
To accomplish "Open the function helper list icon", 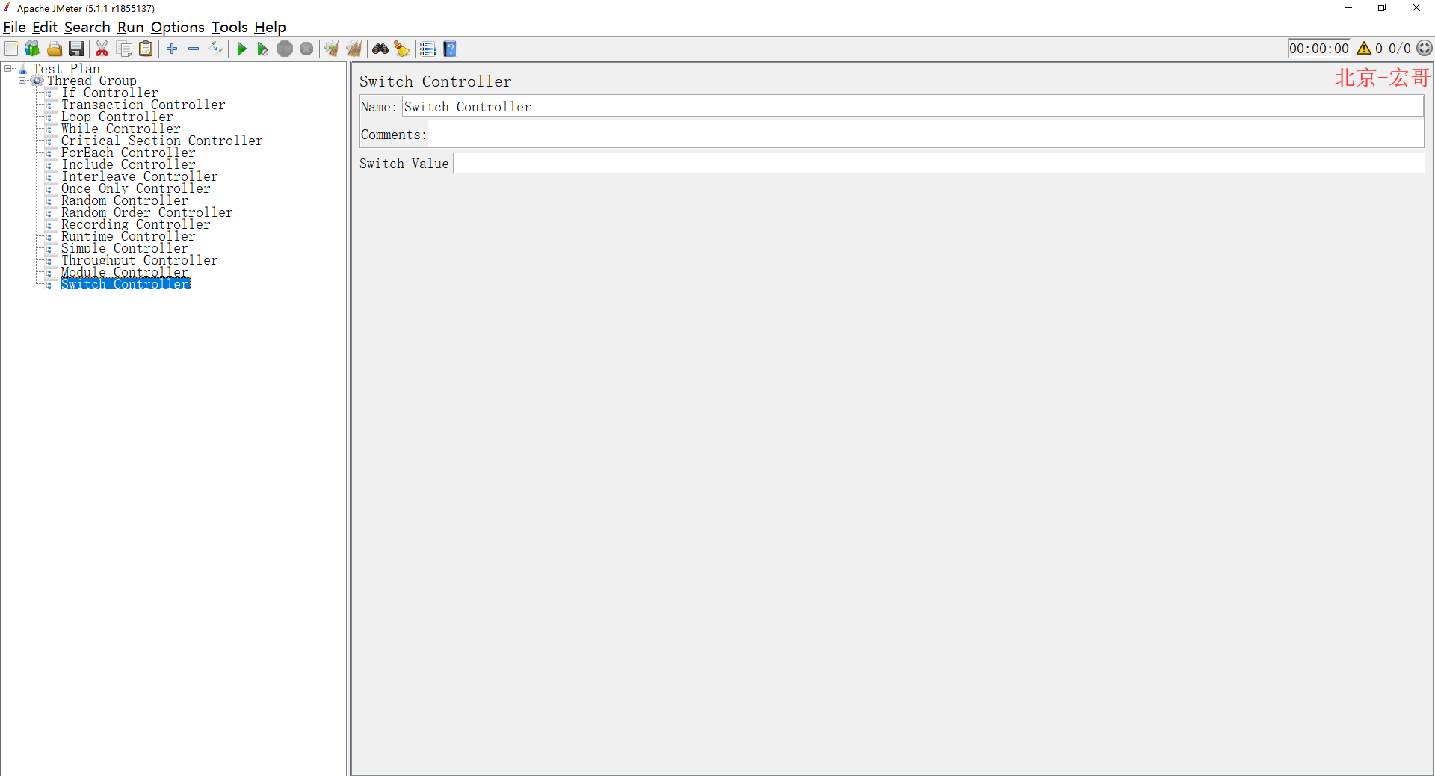I will coord(428,49).
